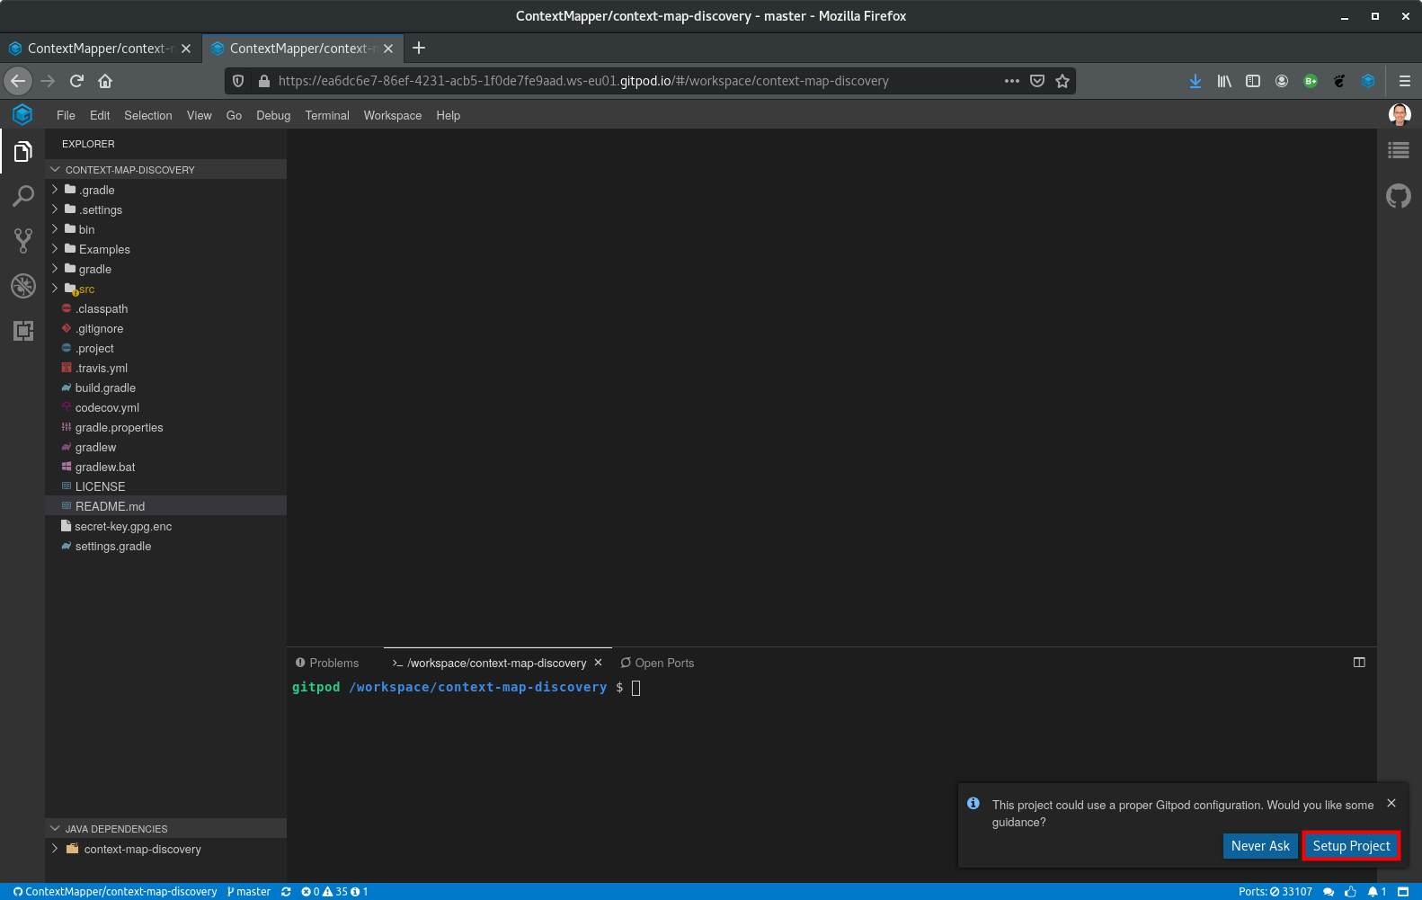1422x900 pixels.
Task: Open secret-key.gpg.enc file
Action: click(x=165, y=526)
